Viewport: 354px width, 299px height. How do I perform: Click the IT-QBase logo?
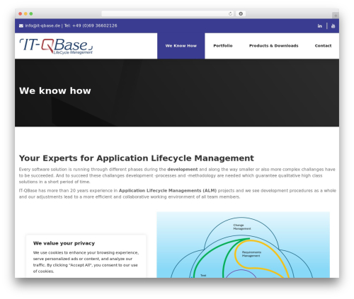[x=56, y=46]
